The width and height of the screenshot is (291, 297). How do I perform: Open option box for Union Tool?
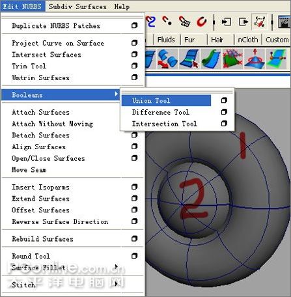[224, 100]
